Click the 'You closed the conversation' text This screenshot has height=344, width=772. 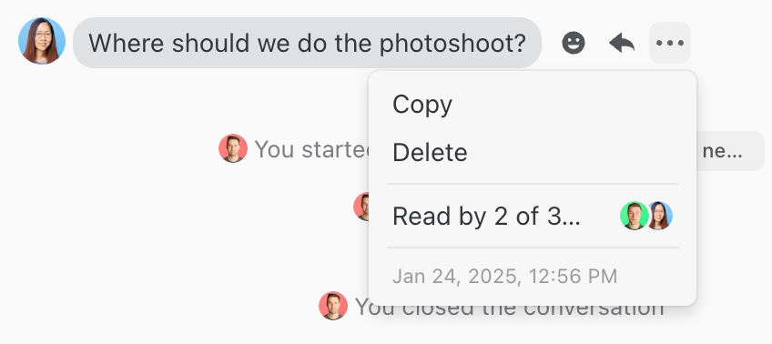[509, 307]
